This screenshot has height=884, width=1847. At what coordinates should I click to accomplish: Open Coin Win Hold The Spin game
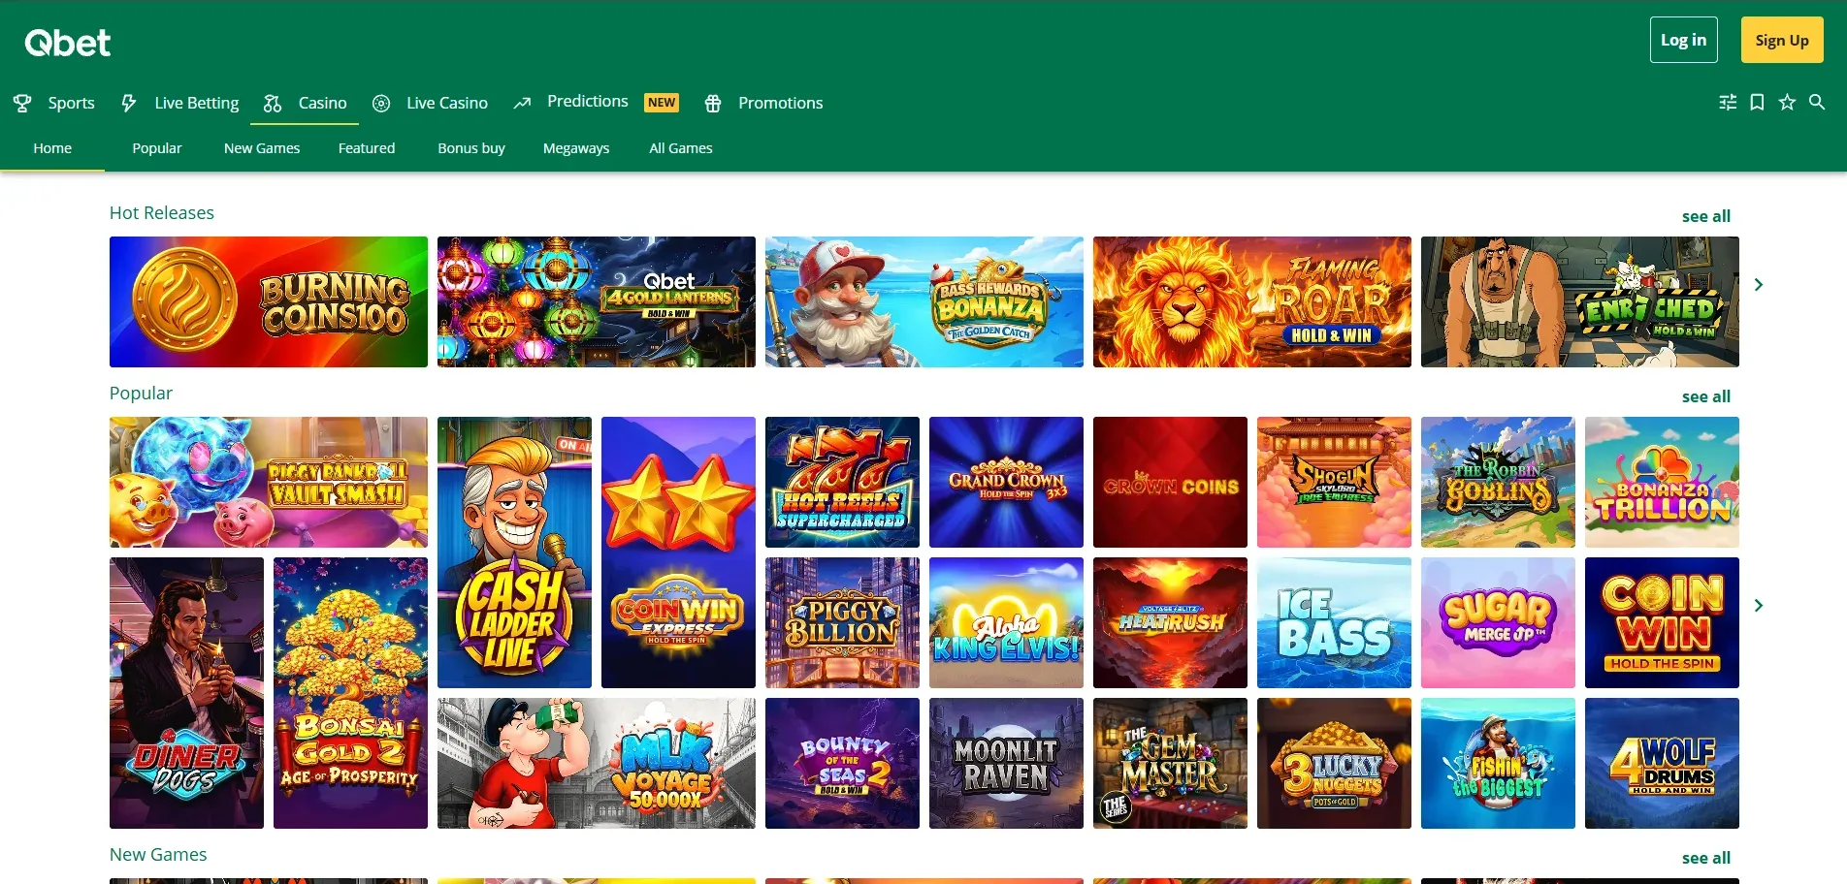(x=1662, y=622)
